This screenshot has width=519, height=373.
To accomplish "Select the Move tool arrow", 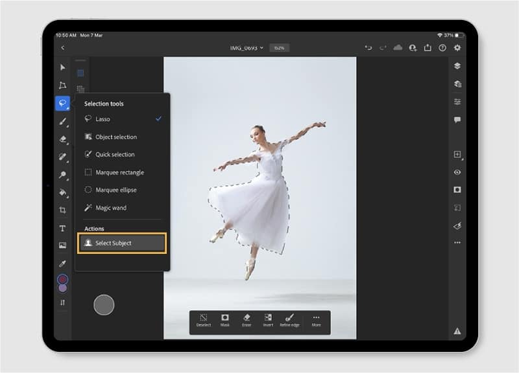I will (62, 67).
